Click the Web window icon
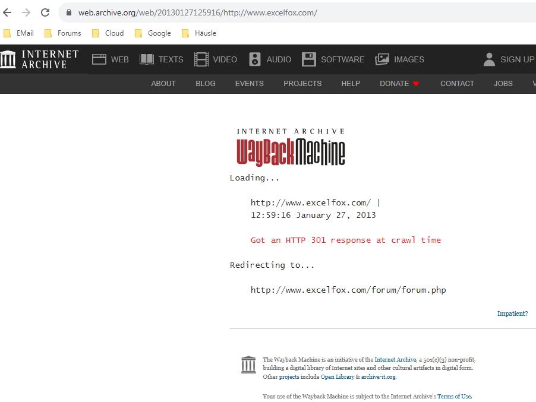 coord(99,59)
